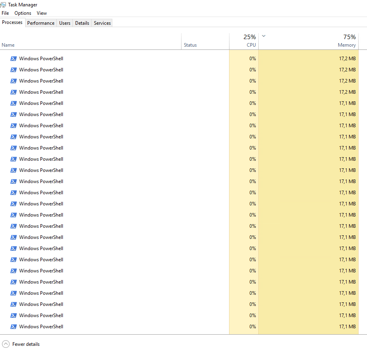Click the topmost 17,2 MB memory value

(x=347, y=58)
